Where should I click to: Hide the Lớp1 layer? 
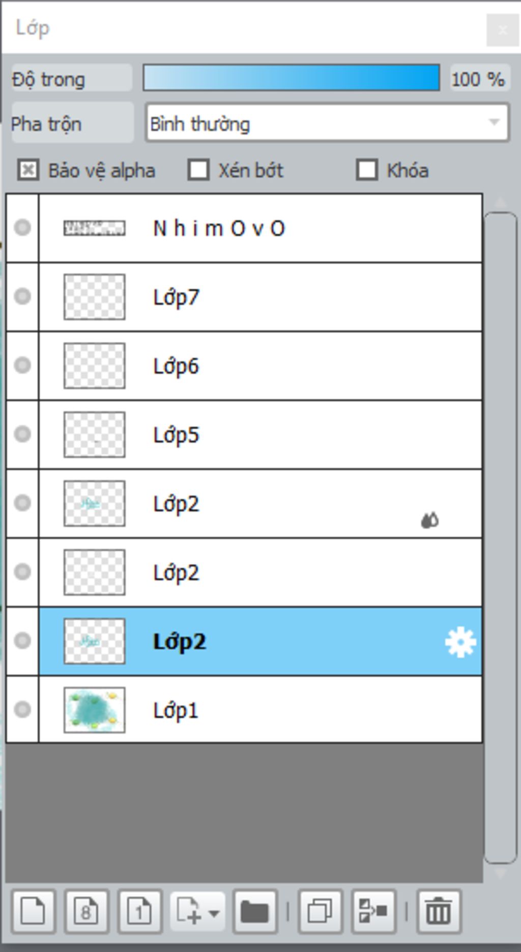(22, 709)
